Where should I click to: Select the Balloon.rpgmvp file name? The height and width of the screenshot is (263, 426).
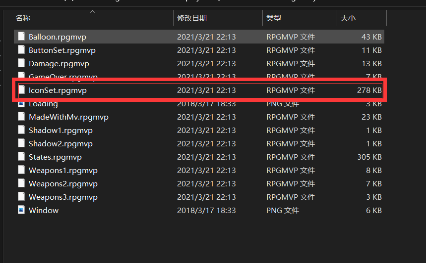click(58, 37)
